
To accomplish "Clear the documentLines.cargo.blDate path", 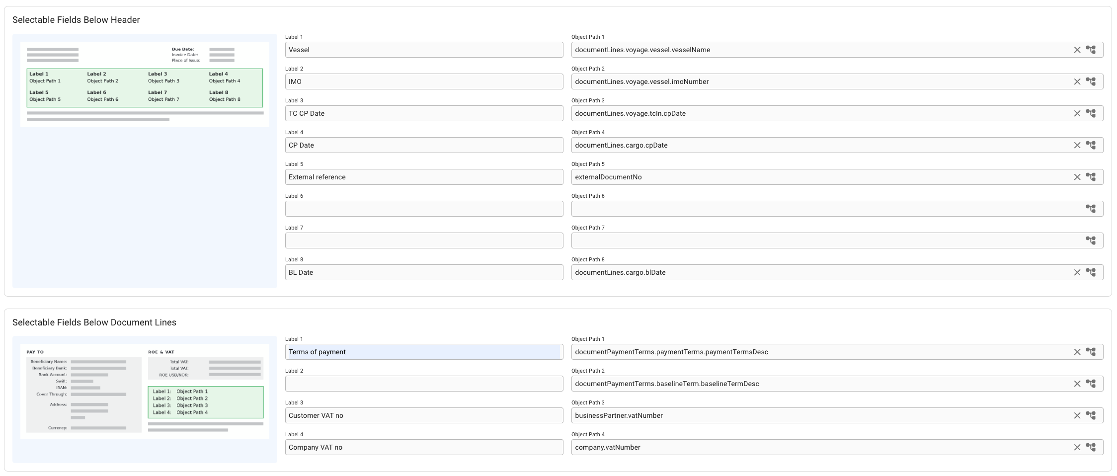I will pos(1077,272).
